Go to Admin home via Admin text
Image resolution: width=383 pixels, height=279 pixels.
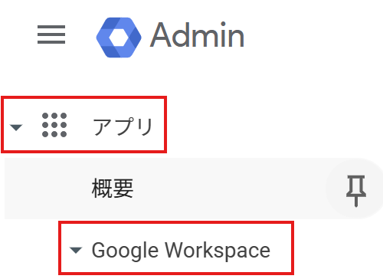coord(197,35)
